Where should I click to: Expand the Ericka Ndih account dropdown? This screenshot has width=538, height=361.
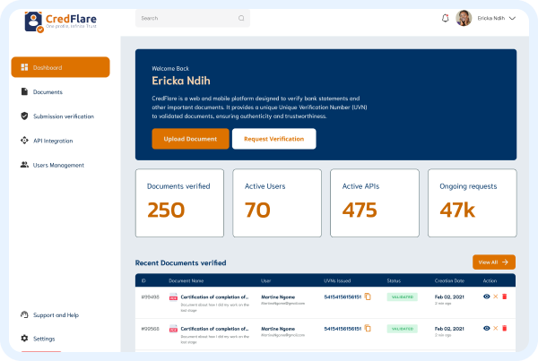coord(513,18)
